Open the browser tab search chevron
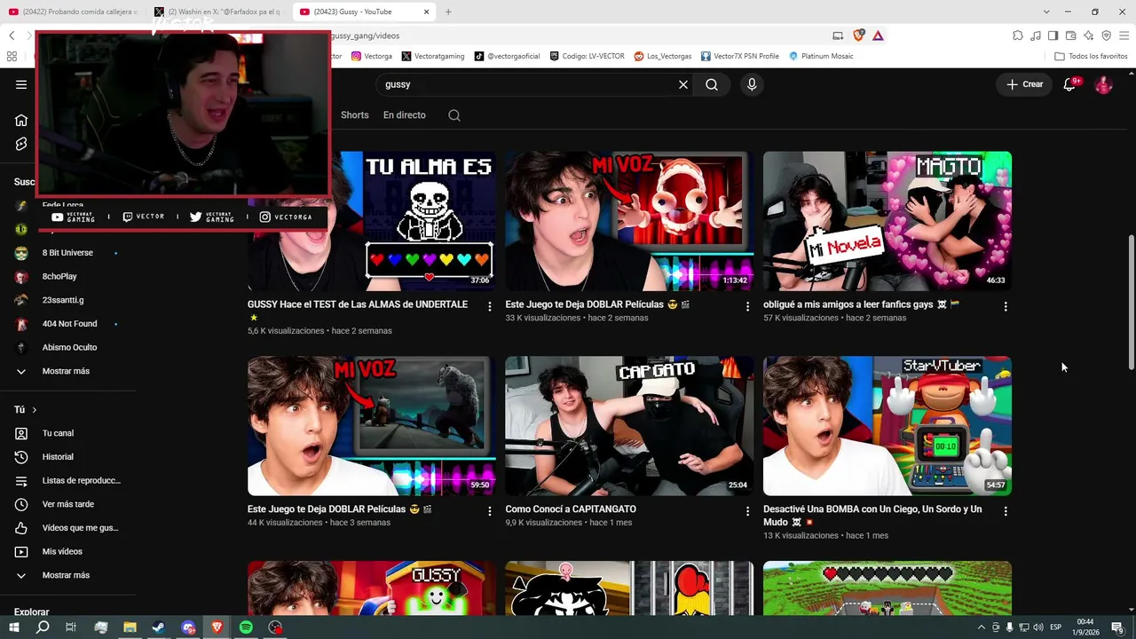The width and height of the screenshot is (1136, 639). pos(1046,12)
